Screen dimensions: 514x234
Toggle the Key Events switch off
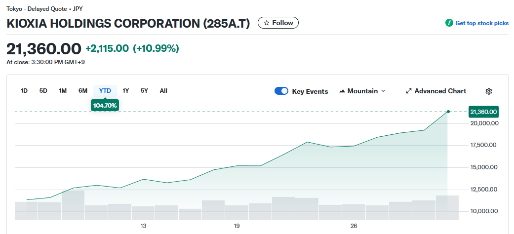[x=281, y=91]
